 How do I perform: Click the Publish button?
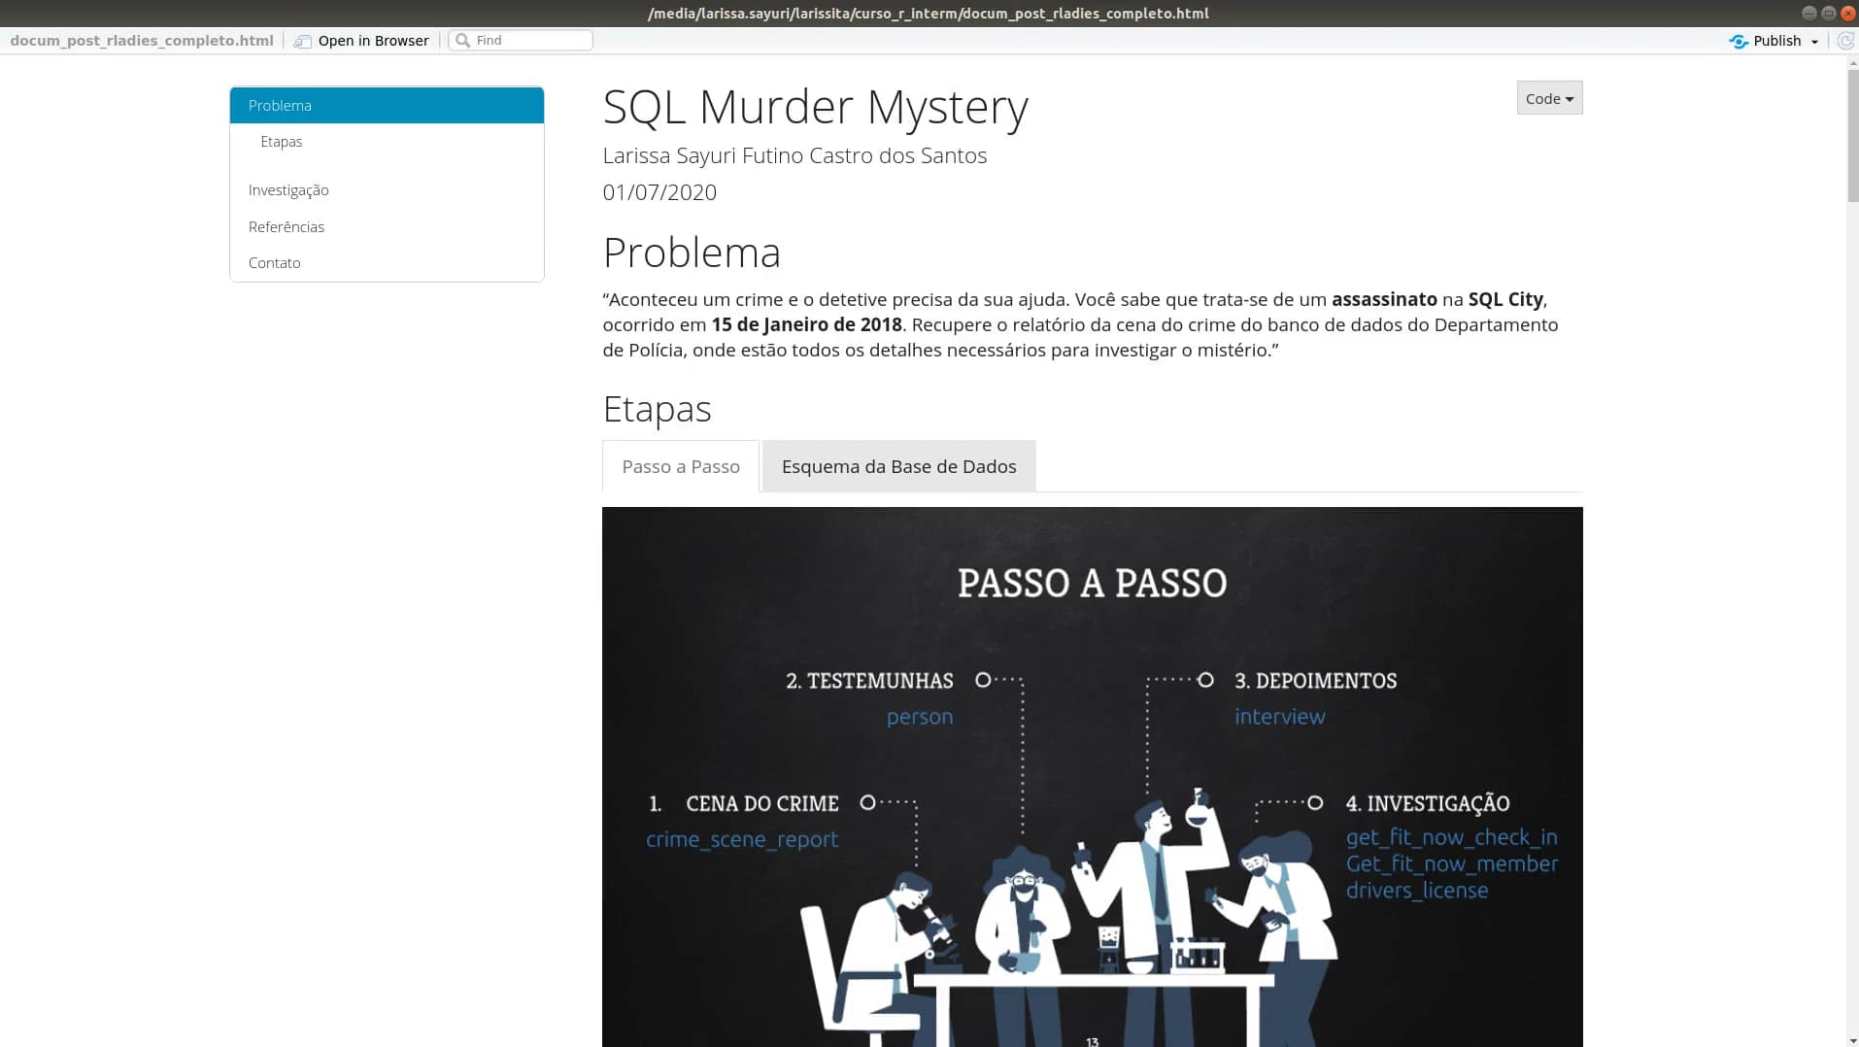pyautogui.click(x=1775, y=41)
